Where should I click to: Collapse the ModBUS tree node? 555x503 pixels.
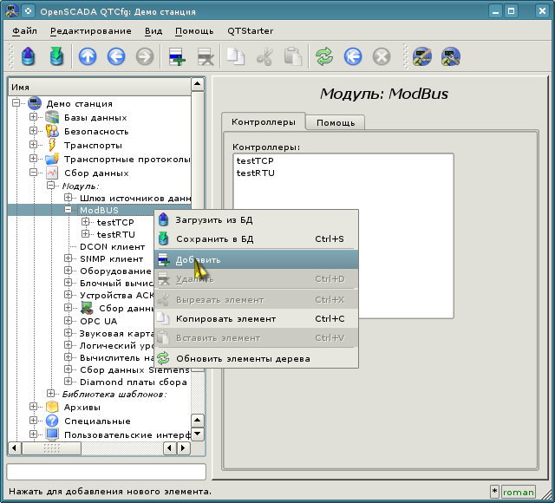point(69,210)
